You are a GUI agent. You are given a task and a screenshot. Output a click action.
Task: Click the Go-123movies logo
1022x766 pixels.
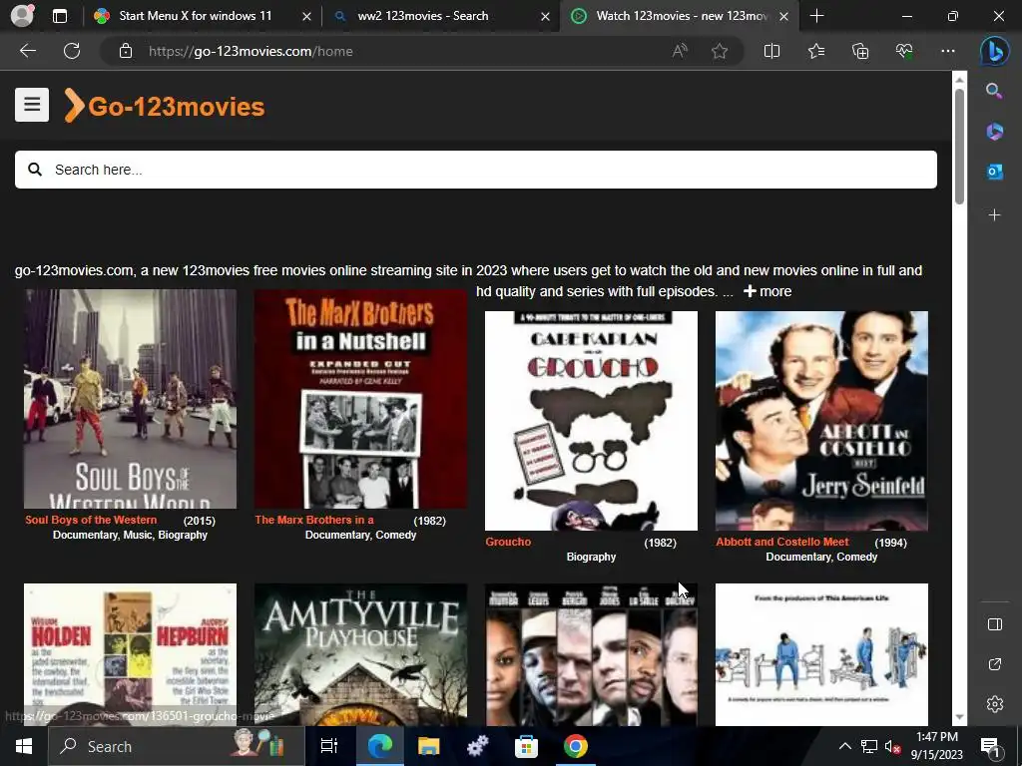(165, 106)
